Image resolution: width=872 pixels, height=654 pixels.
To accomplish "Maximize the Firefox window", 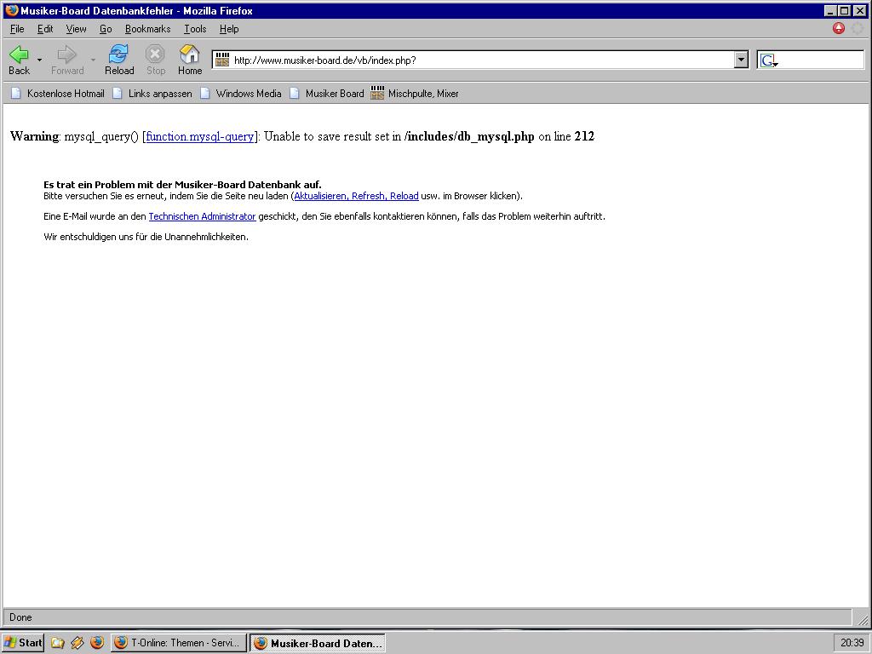I will tap(844, 10).
